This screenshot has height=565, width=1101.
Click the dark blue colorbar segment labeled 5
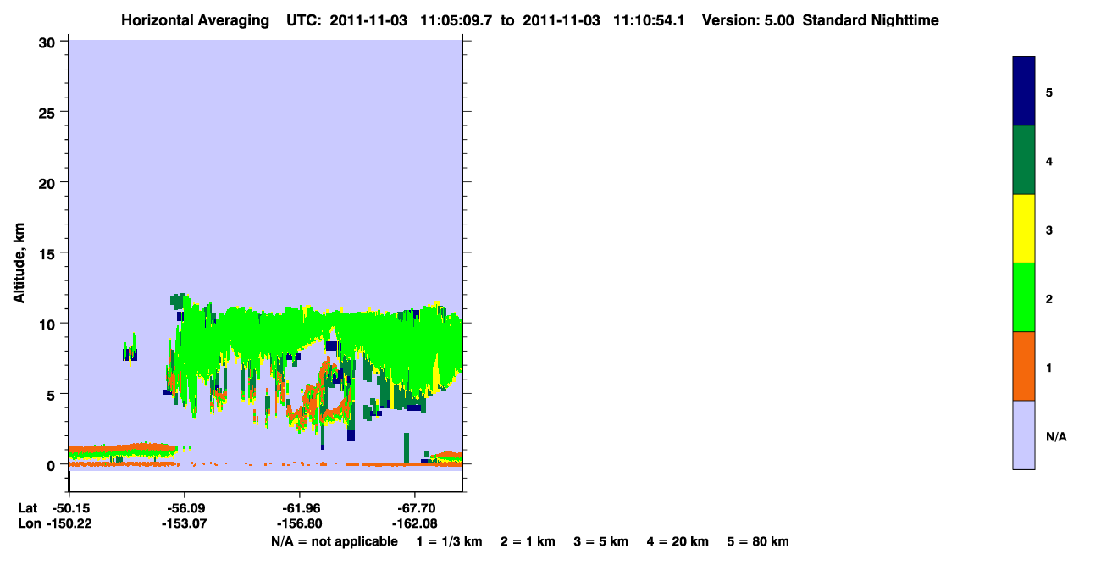[1024, 91]
